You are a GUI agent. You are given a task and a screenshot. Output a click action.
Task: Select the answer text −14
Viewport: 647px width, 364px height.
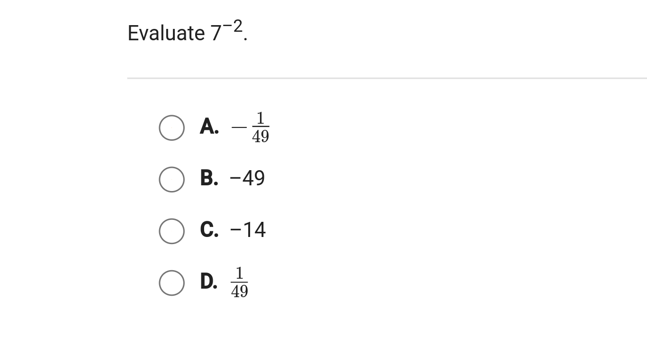248,230
